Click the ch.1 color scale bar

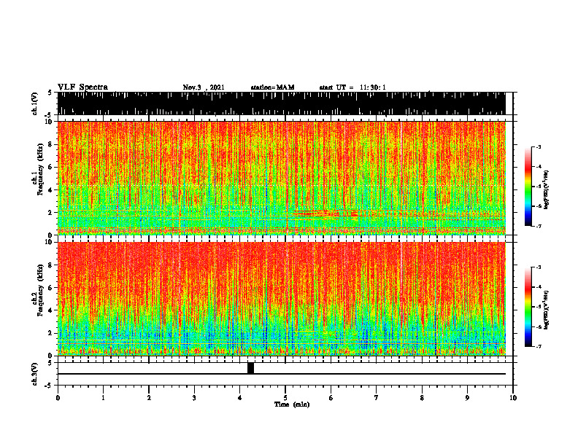528,187
